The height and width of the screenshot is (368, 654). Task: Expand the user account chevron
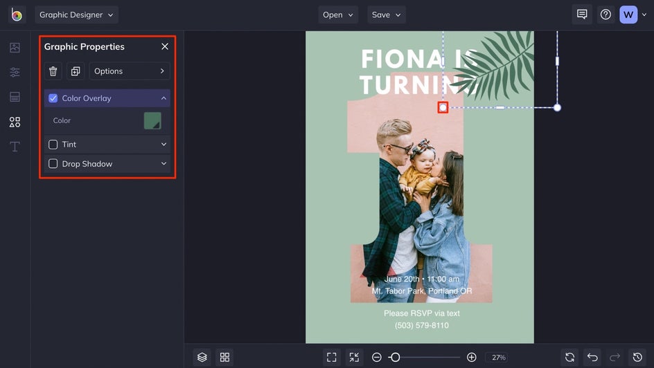[x=644, y=15]
